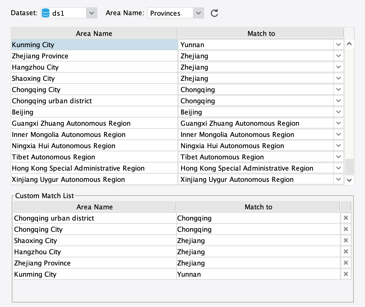The height and width of the screenshot is (307, 365).
Task: Expand Match to dropdown for Zhejiang Province
Action: [339, 56]
